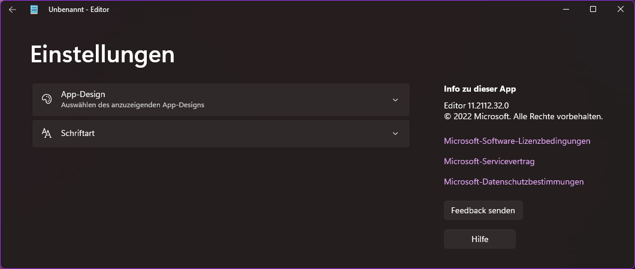The height and width of the screenshot is (269, 635).
Task: Click the 'Unbenannt - Editor' window title
Action: tap(78, 10)
